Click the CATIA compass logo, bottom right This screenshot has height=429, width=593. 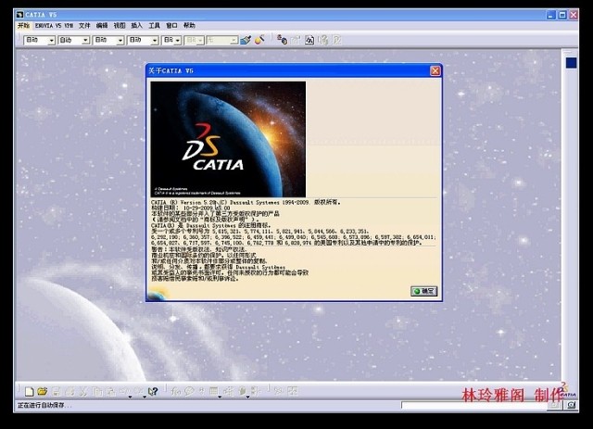point(568,390)
